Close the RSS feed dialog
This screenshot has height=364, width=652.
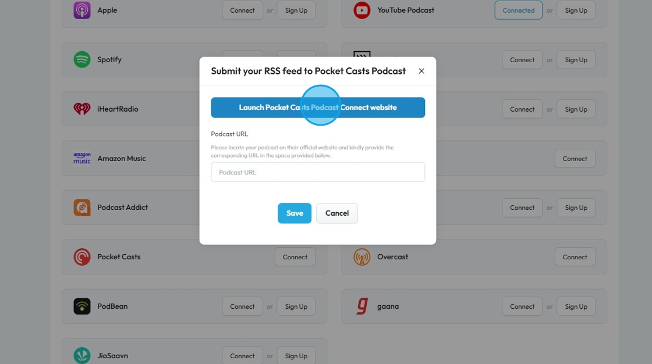click(421, 71)
